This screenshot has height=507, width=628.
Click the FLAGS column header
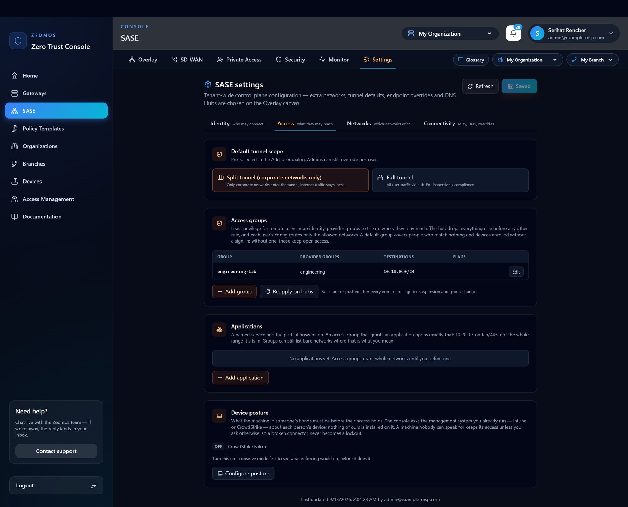(459, 257)
